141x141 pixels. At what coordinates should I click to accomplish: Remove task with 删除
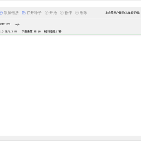coord(83,13)
